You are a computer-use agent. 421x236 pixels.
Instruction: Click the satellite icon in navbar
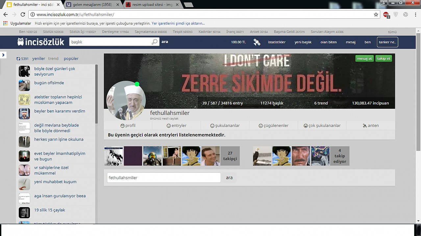(257, 42)
